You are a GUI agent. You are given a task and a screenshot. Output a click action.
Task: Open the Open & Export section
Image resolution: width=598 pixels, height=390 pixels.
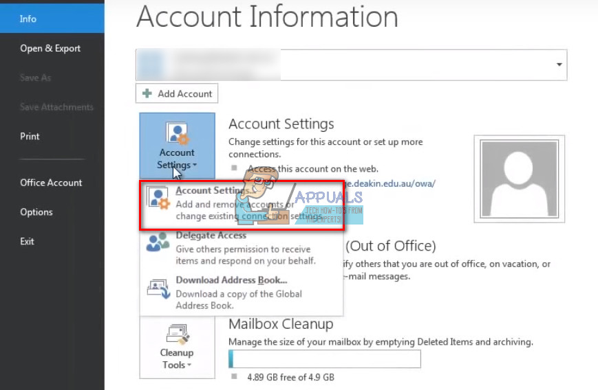[50, 48]
